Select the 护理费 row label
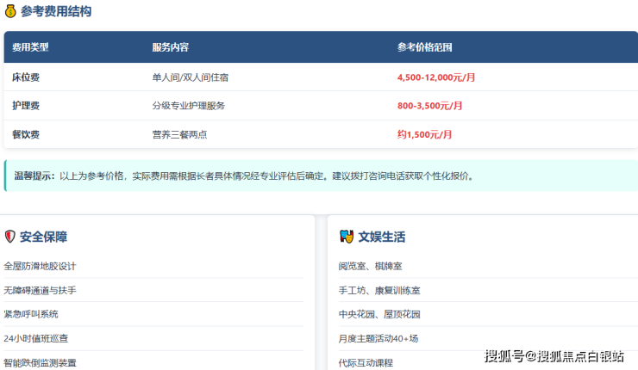638x370 pixels. 26,106
